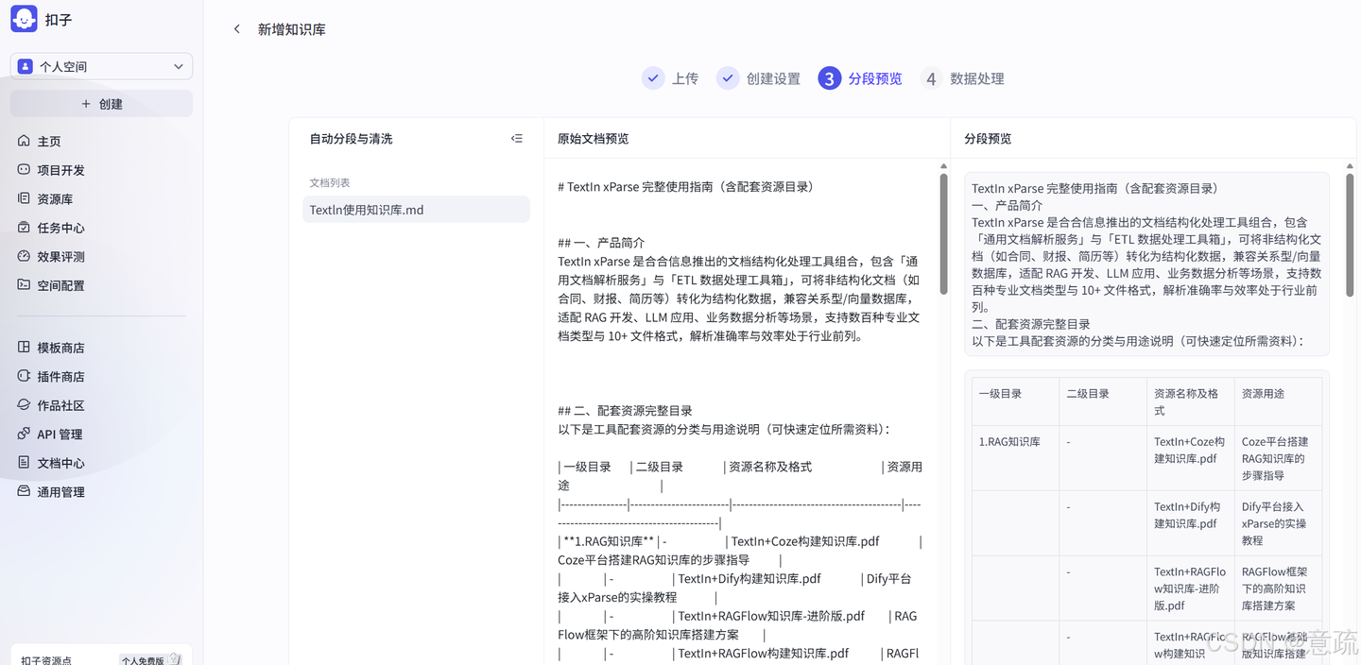The image size is (1361, 665).
Task: Click the 分段预览 pane scrollbar
Action: click(1350, 236)
